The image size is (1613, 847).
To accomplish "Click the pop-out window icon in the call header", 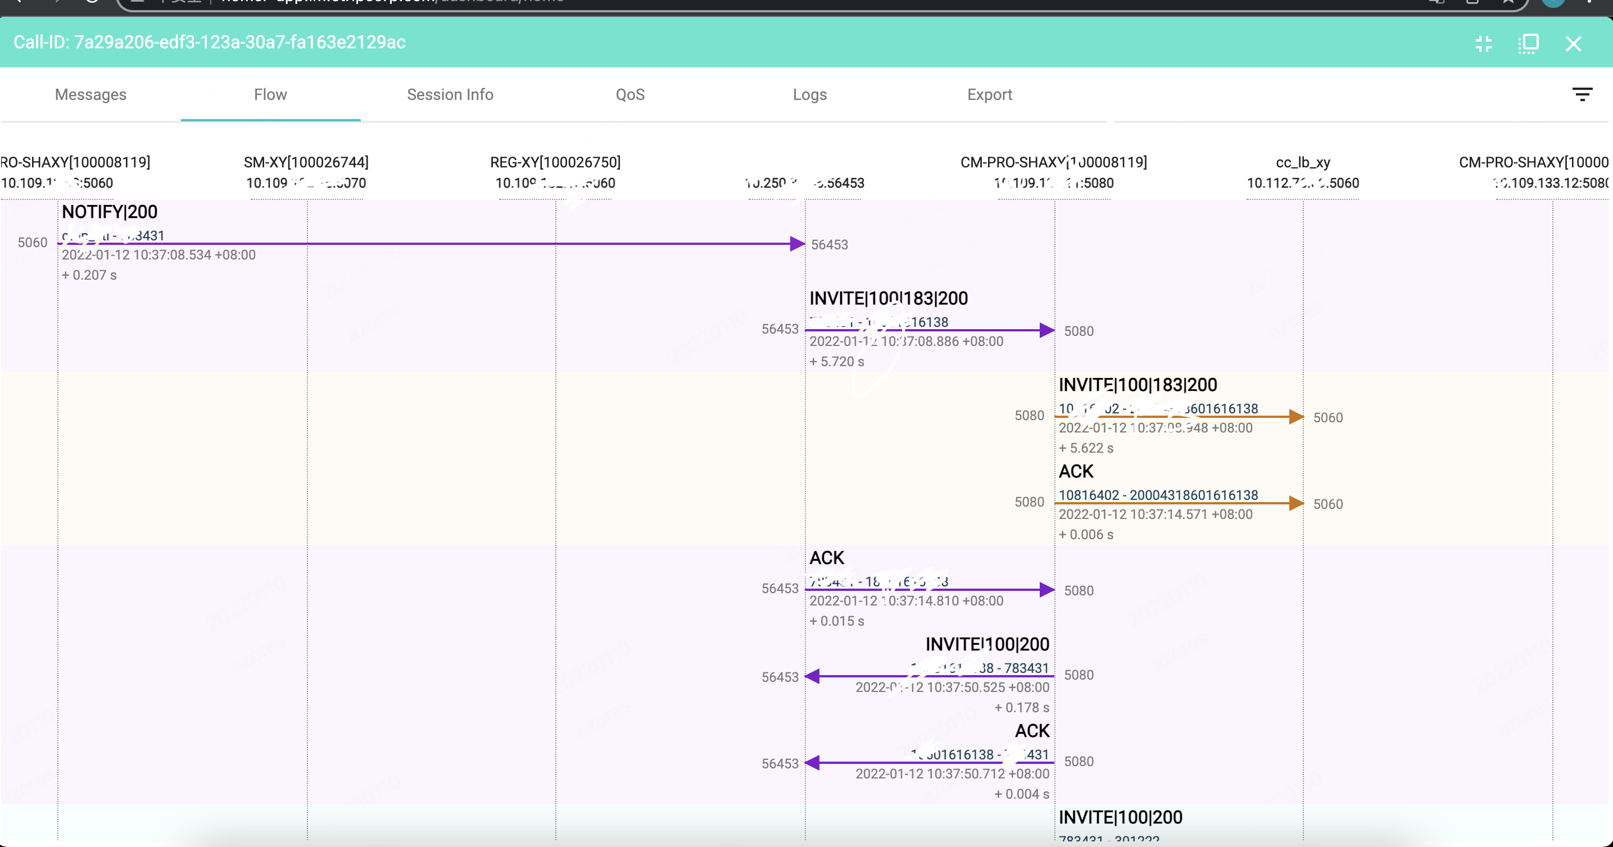I will (1529, 44).
